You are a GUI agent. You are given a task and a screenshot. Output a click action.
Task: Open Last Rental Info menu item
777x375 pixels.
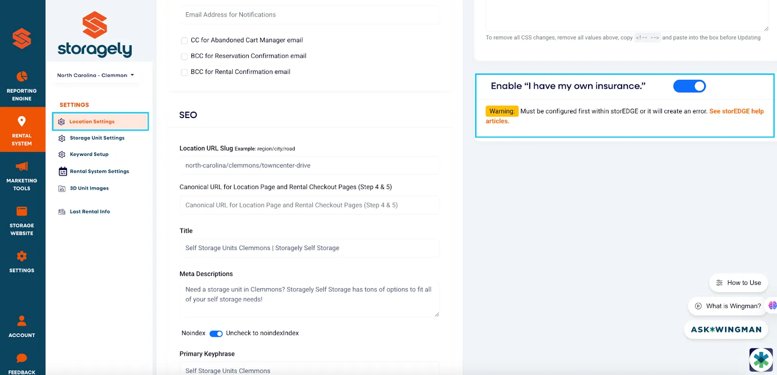tap(90, 212)
